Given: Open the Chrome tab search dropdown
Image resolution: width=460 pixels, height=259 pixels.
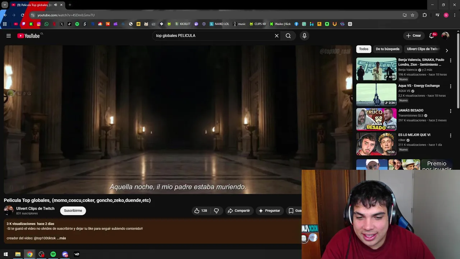Looking at the screenshot, I should tap(5, 5).
